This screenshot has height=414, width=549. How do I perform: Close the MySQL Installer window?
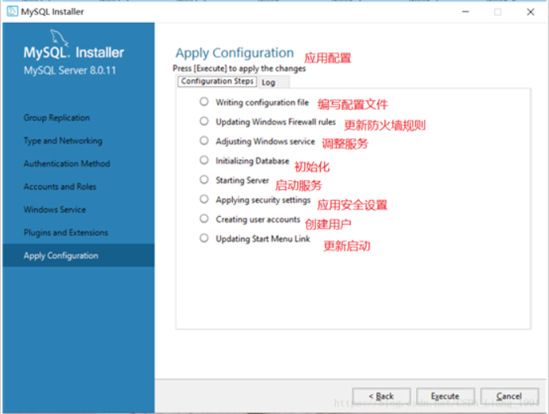(531, 12)
